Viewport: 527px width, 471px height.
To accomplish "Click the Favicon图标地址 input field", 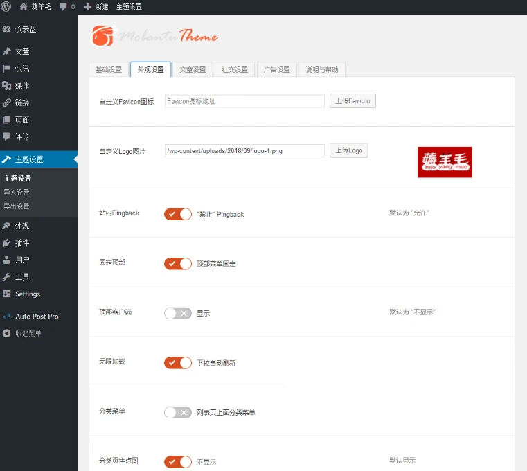I will point(244,101).
